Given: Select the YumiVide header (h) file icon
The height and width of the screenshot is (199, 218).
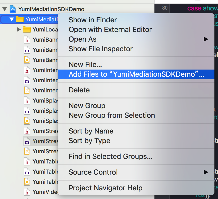Looking at the screenshot, I should pos(27,192).
